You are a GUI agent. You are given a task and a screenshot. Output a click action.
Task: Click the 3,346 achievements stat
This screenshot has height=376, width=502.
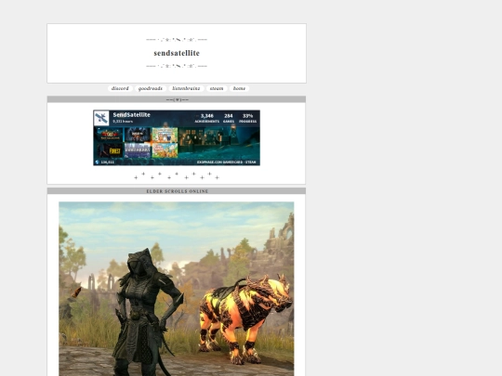pos(206,118)
